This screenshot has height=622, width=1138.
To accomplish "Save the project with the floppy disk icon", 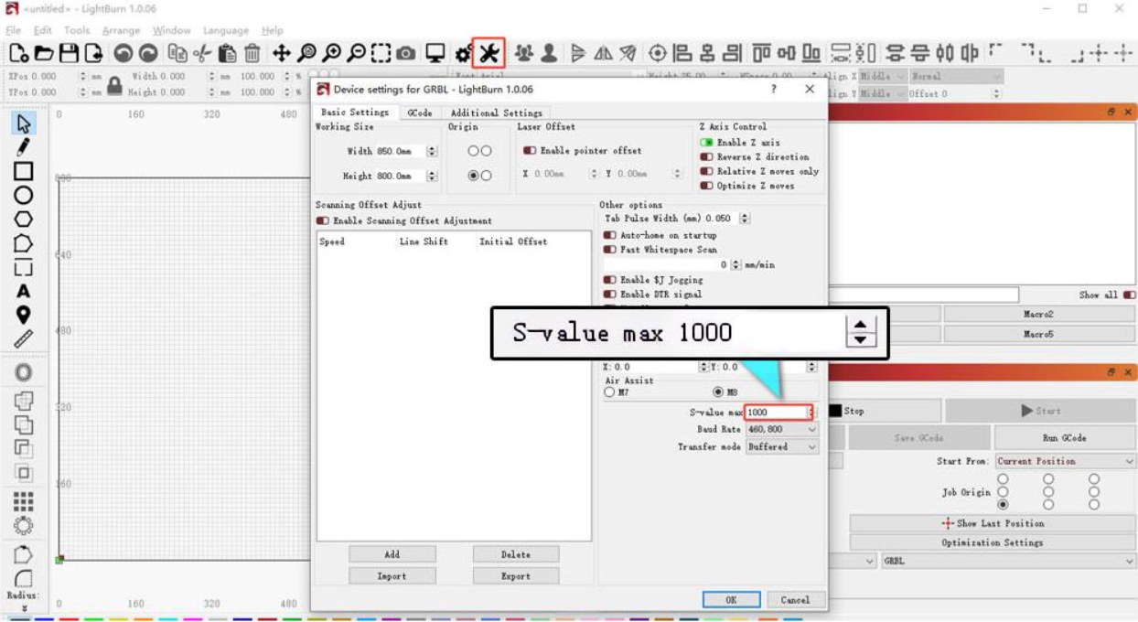I will (x=69, y=53).
